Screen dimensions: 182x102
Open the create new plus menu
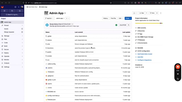pos(18,7)
